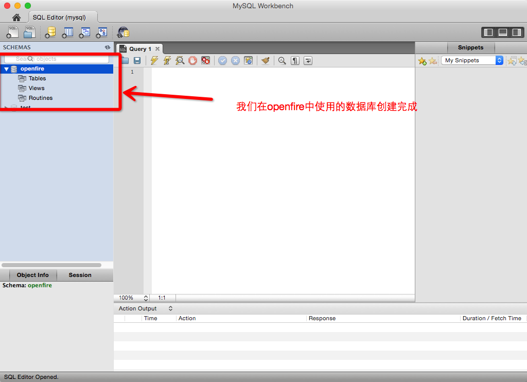Stop the query being executed
Viewport: 527px width, 382px height.
[x=192, y=61]
